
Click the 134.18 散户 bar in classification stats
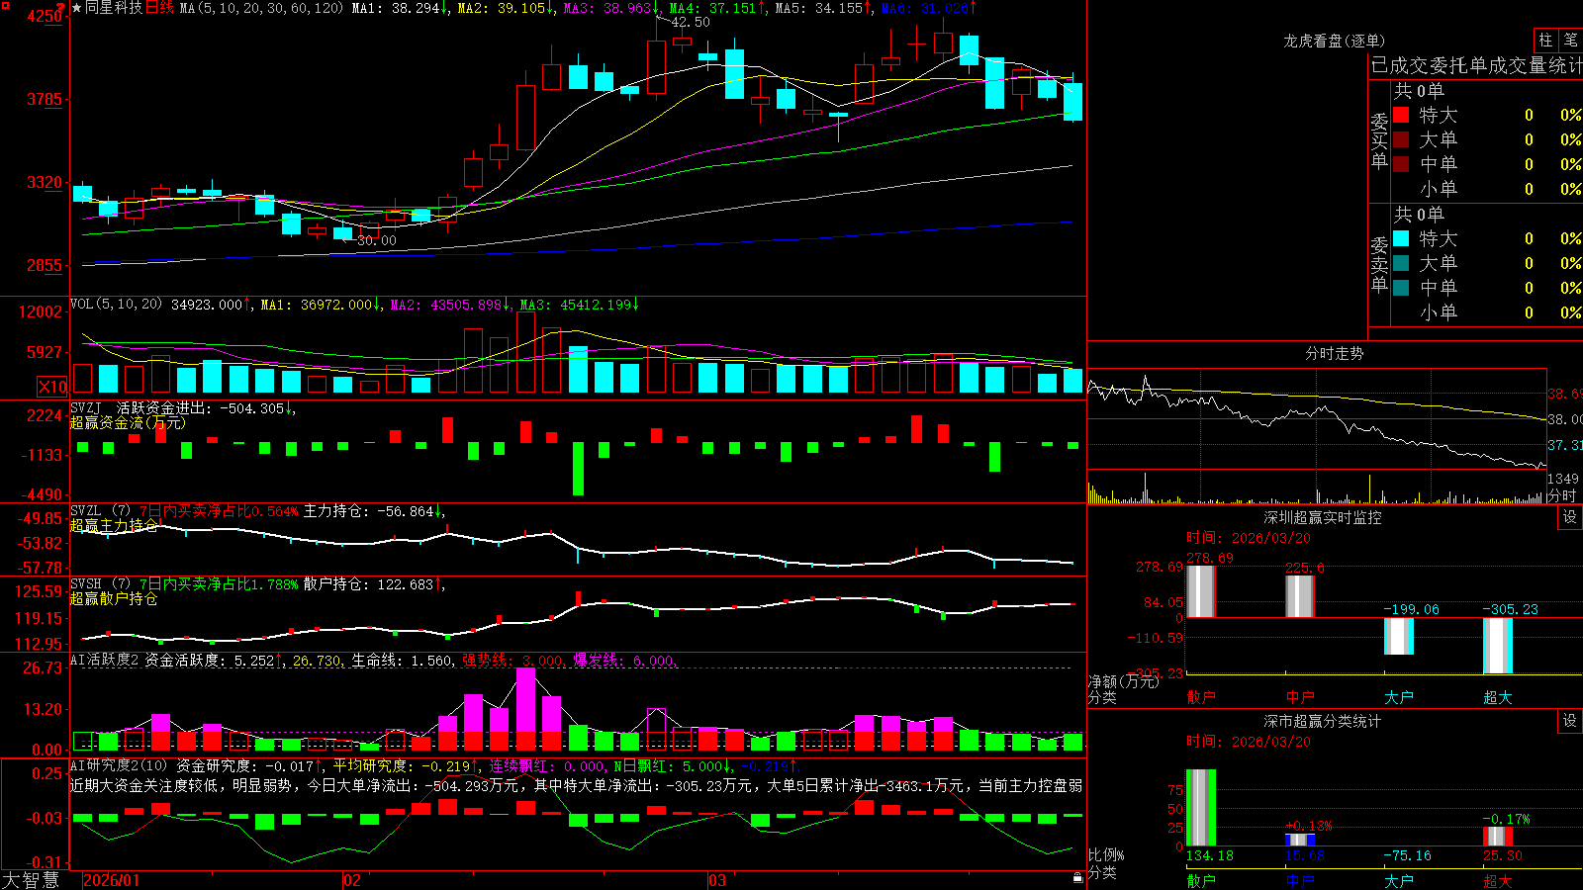pyautogui.click(x=1200, y=808)
